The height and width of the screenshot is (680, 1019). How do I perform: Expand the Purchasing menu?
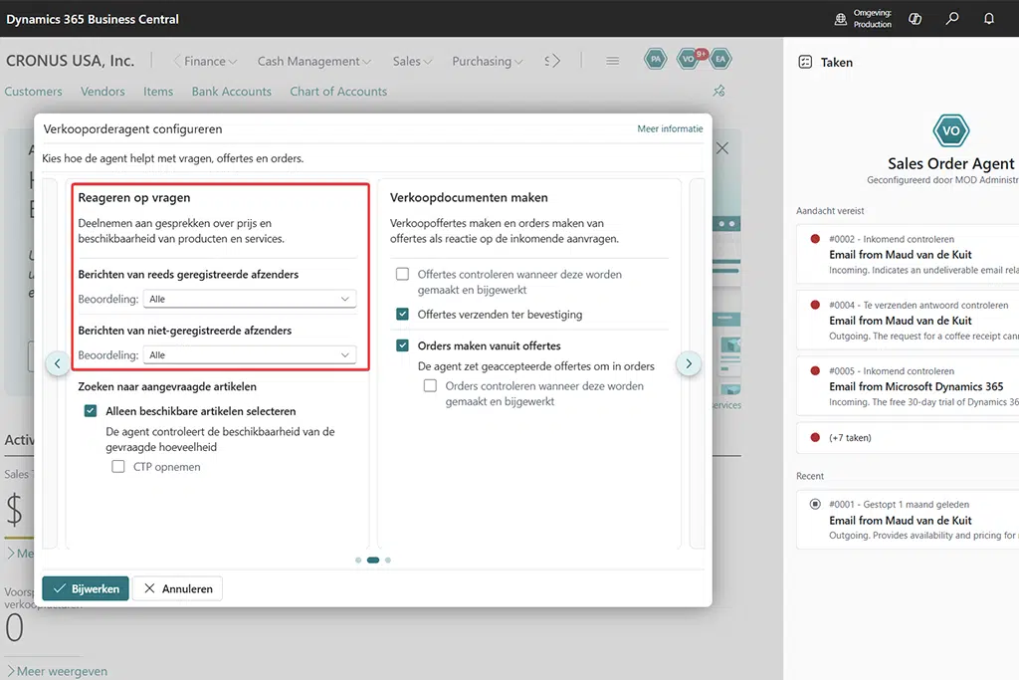(x=488, y=61)
